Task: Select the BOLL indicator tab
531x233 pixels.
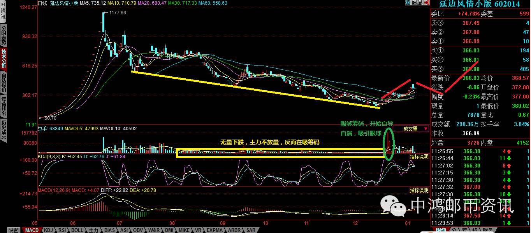Action: [77, 230]
